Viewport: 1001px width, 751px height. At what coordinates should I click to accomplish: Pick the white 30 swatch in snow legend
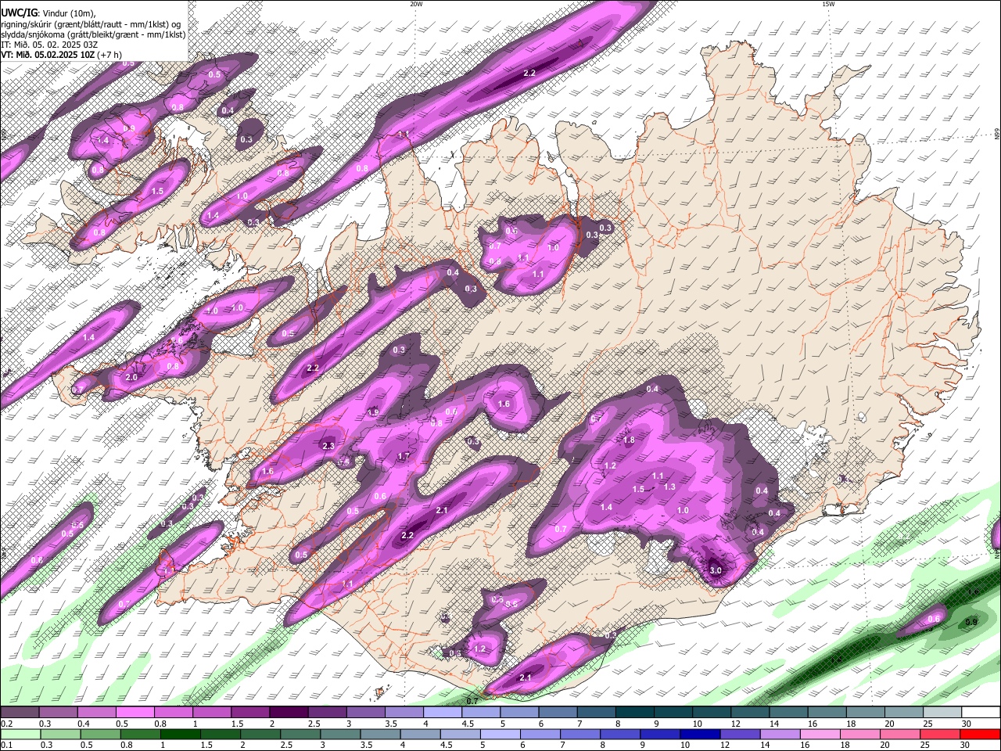coord(981,712)
